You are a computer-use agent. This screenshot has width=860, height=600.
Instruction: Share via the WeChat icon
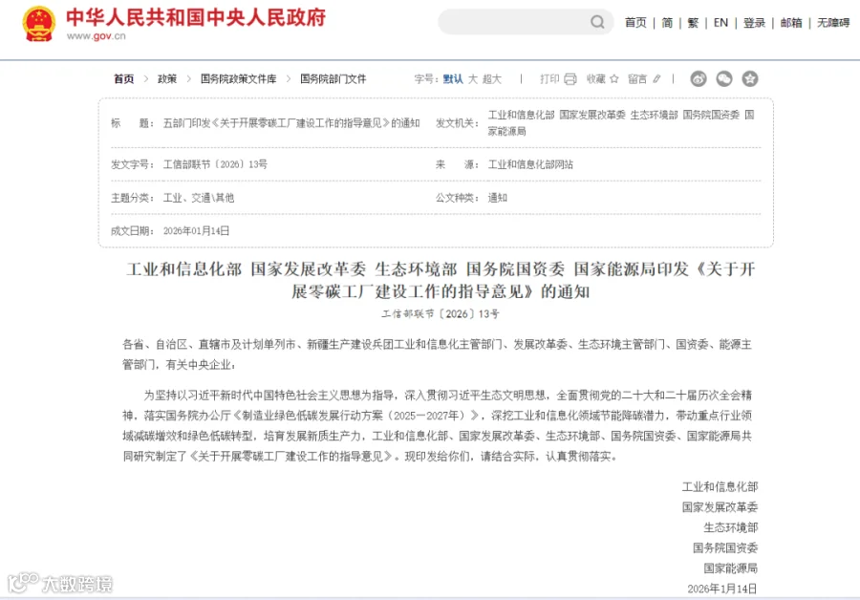pyautogui.click(x=724, y=79)
